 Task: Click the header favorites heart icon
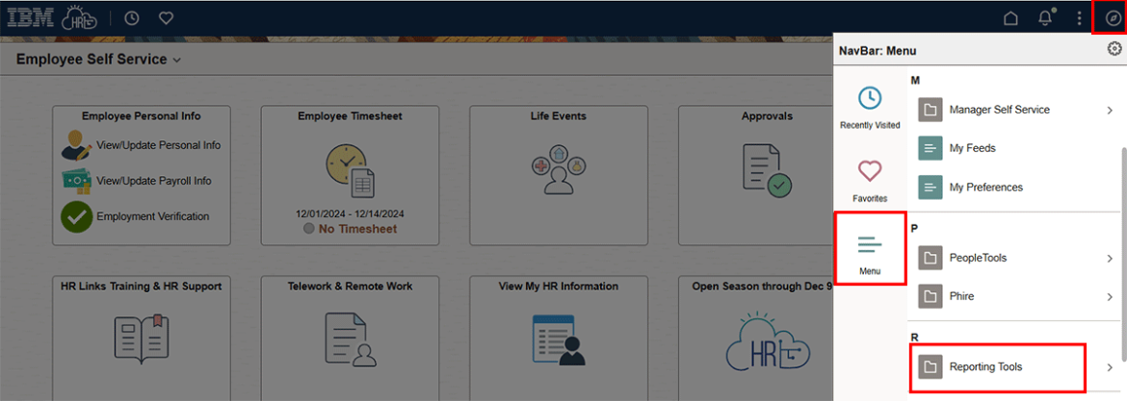point(166,18)
